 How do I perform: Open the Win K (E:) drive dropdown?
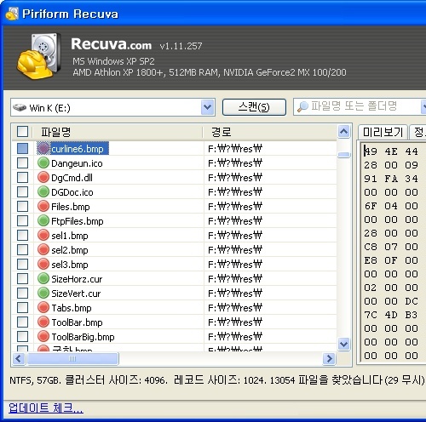pyautogui.click(x=207, y=107)
